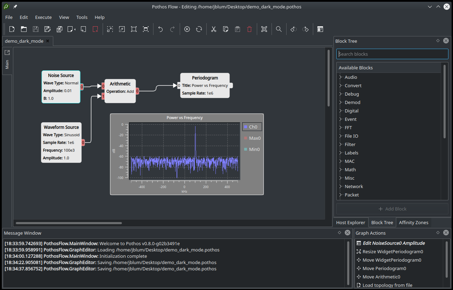Image resolution: width=453 pixels, height=290 pixels.
Task: Expand the Digital category
Action: coord(341,111)
